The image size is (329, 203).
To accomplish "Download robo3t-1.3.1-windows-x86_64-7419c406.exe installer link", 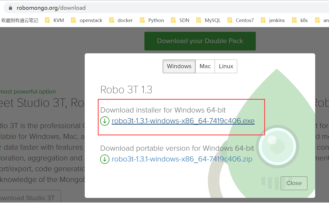I will (x=183, y=121).
